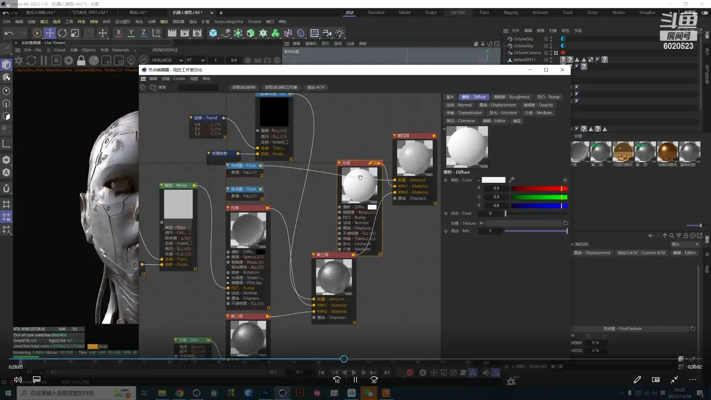The width and height of the screenshot is (711, 400).
Task: Open Edit Render Settings clapperboard
Action: tap(197, 33)
